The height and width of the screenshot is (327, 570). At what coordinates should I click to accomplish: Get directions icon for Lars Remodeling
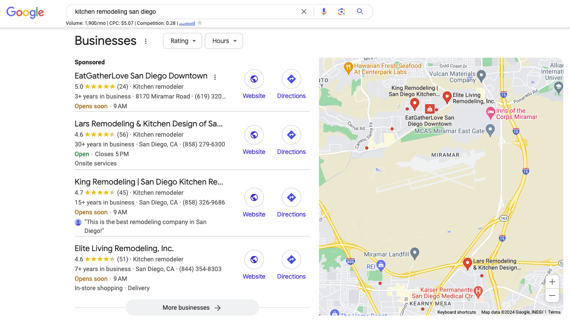pyautogui.click(x=291, y=135)
